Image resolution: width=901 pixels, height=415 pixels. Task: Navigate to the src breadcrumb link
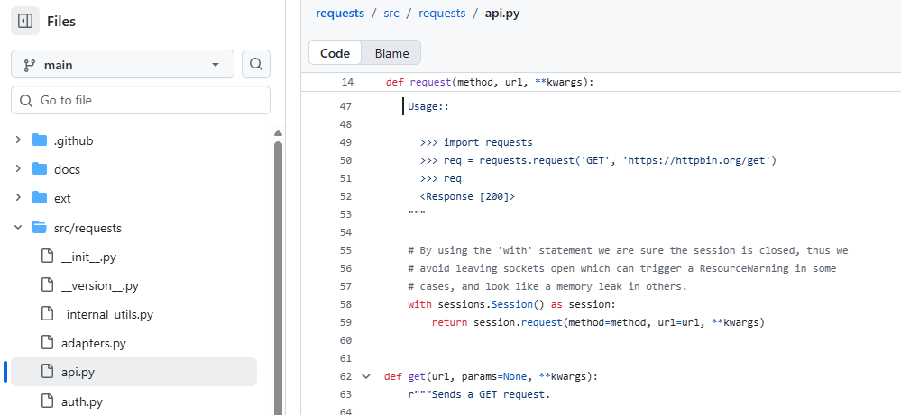click(x=391, y=13)
